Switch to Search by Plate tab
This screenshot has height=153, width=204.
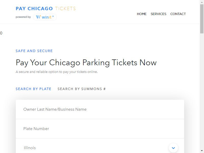(33, 89)
